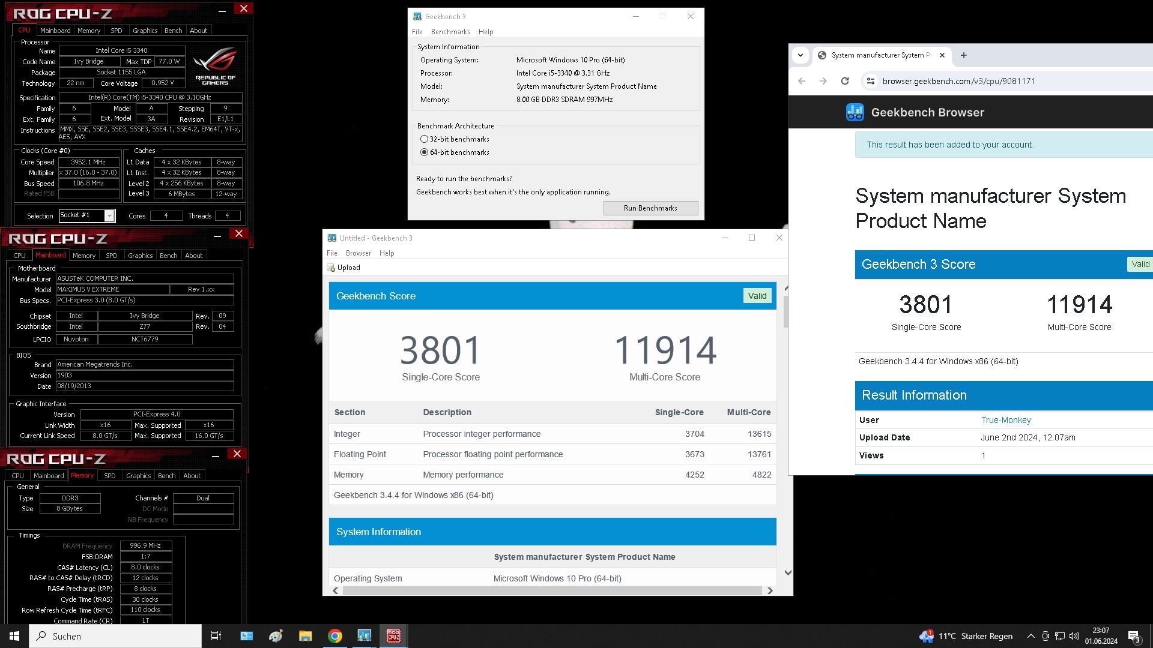Click the Geekbench results horizontal scrollbar thumb
Viewport: 1153px width, 648px height.
click(552, 591)
